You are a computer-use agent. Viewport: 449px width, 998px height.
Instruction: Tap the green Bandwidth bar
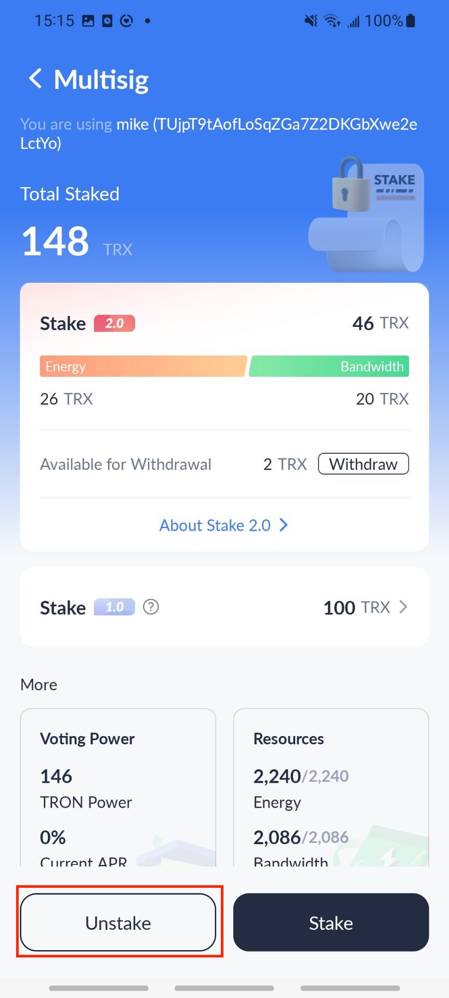[x=329, y=366]
